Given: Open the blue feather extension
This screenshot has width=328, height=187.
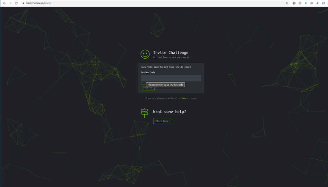Looking at the screenshot, I should click(317, 3).
